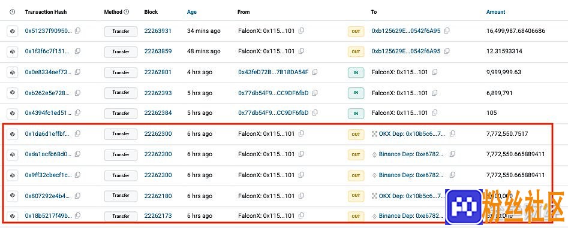Image resolution: width=568 pixels, height=228 pixels.
Task: Copy transaction hash 0xda1acfb68d0
Action: point(77,154)
